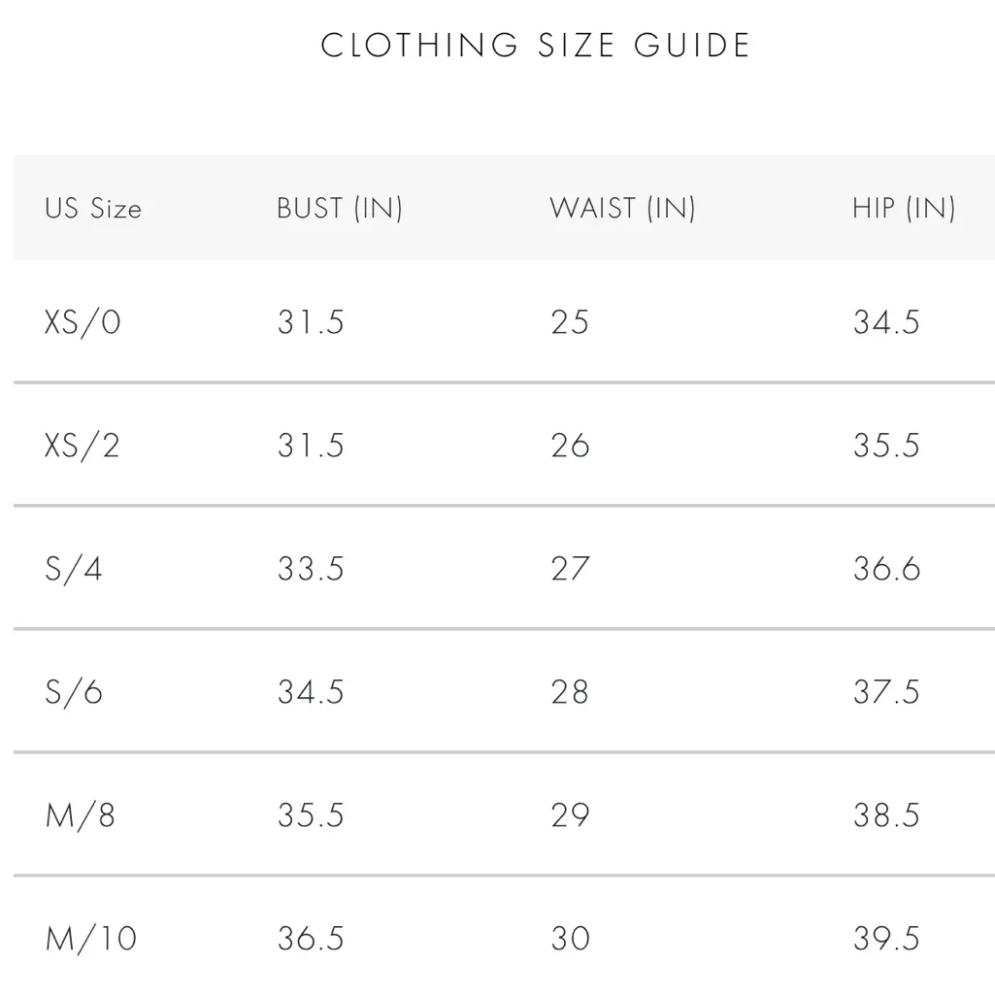
Task: Select the HIP (IN) column header
Action: [904, 208]
